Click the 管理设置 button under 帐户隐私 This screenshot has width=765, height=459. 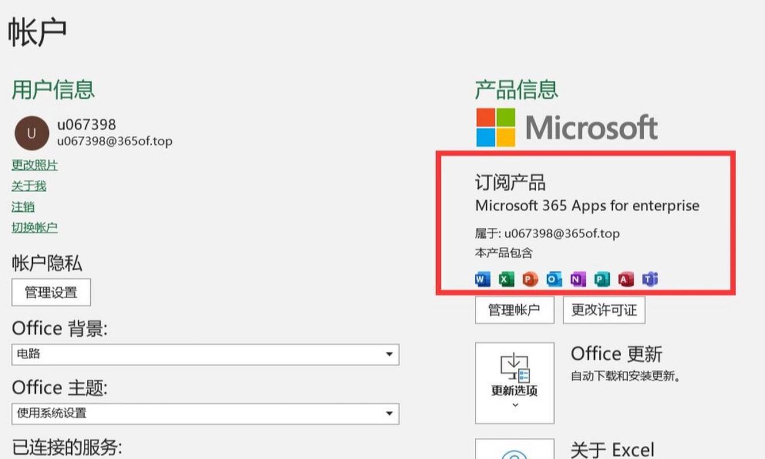51,292
